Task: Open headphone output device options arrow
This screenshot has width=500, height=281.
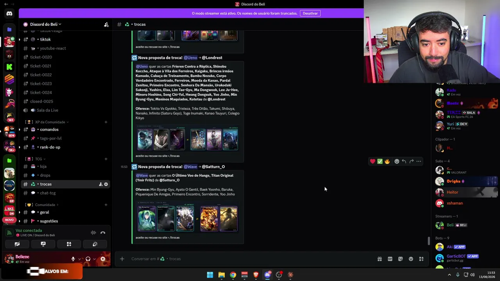Action: click(94, 259)
